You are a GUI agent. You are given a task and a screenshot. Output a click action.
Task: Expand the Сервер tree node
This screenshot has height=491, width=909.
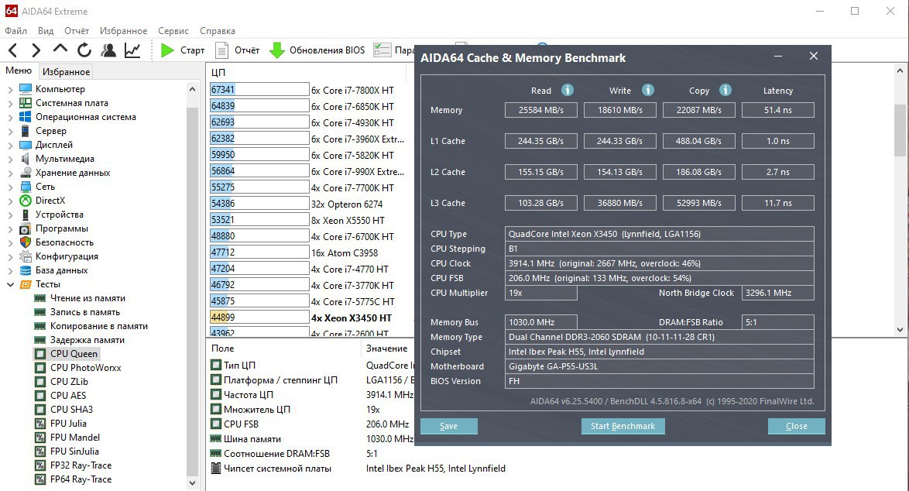pos(10,131)
